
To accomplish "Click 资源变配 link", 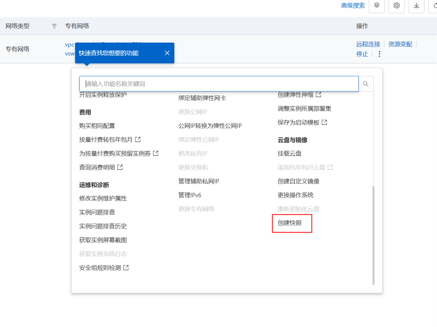I will pyautogui.click(x=400, y=44).
